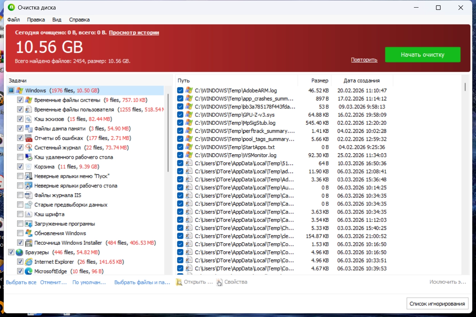Click the Загруженные программы icon
The height and width of the screenshot is (317, 476).
tap(29, 224)
